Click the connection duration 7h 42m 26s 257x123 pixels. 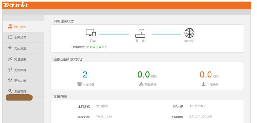(104, 116)
